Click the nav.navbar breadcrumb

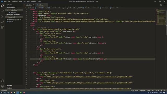tap(65, 8)
